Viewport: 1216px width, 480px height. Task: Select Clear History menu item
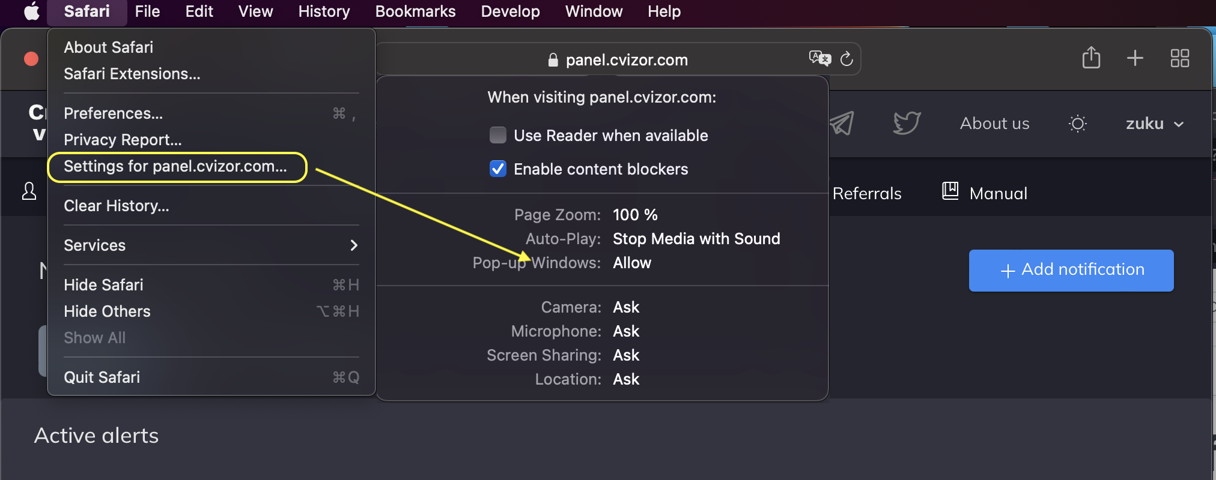pyautogui.click(x=117, y=206)
